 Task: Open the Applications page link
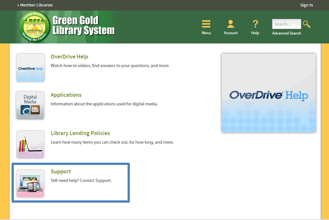pyautogui.click(x=66, y=95)
